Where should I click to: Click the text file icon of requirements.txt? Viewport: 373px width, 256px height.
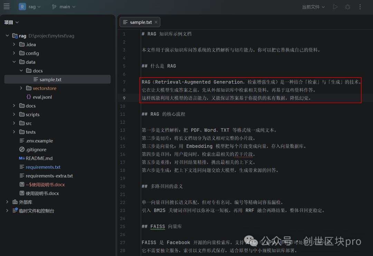pyautogui.click(x=22, y=167)
